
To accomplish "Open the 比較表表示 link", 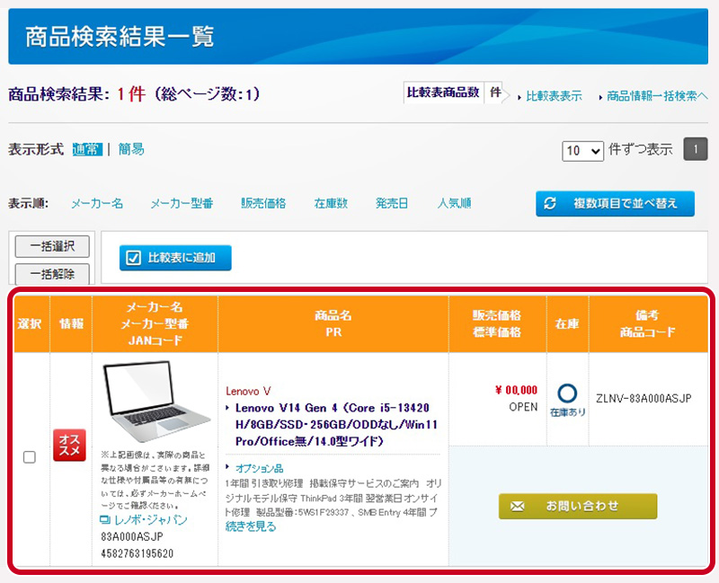I will (554, 96).
